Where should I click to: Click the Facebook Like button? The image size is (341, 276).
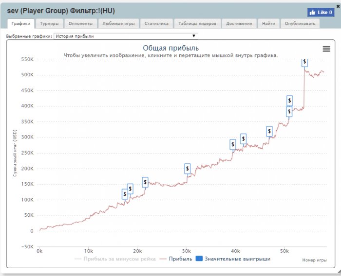[x=321, y=12]
